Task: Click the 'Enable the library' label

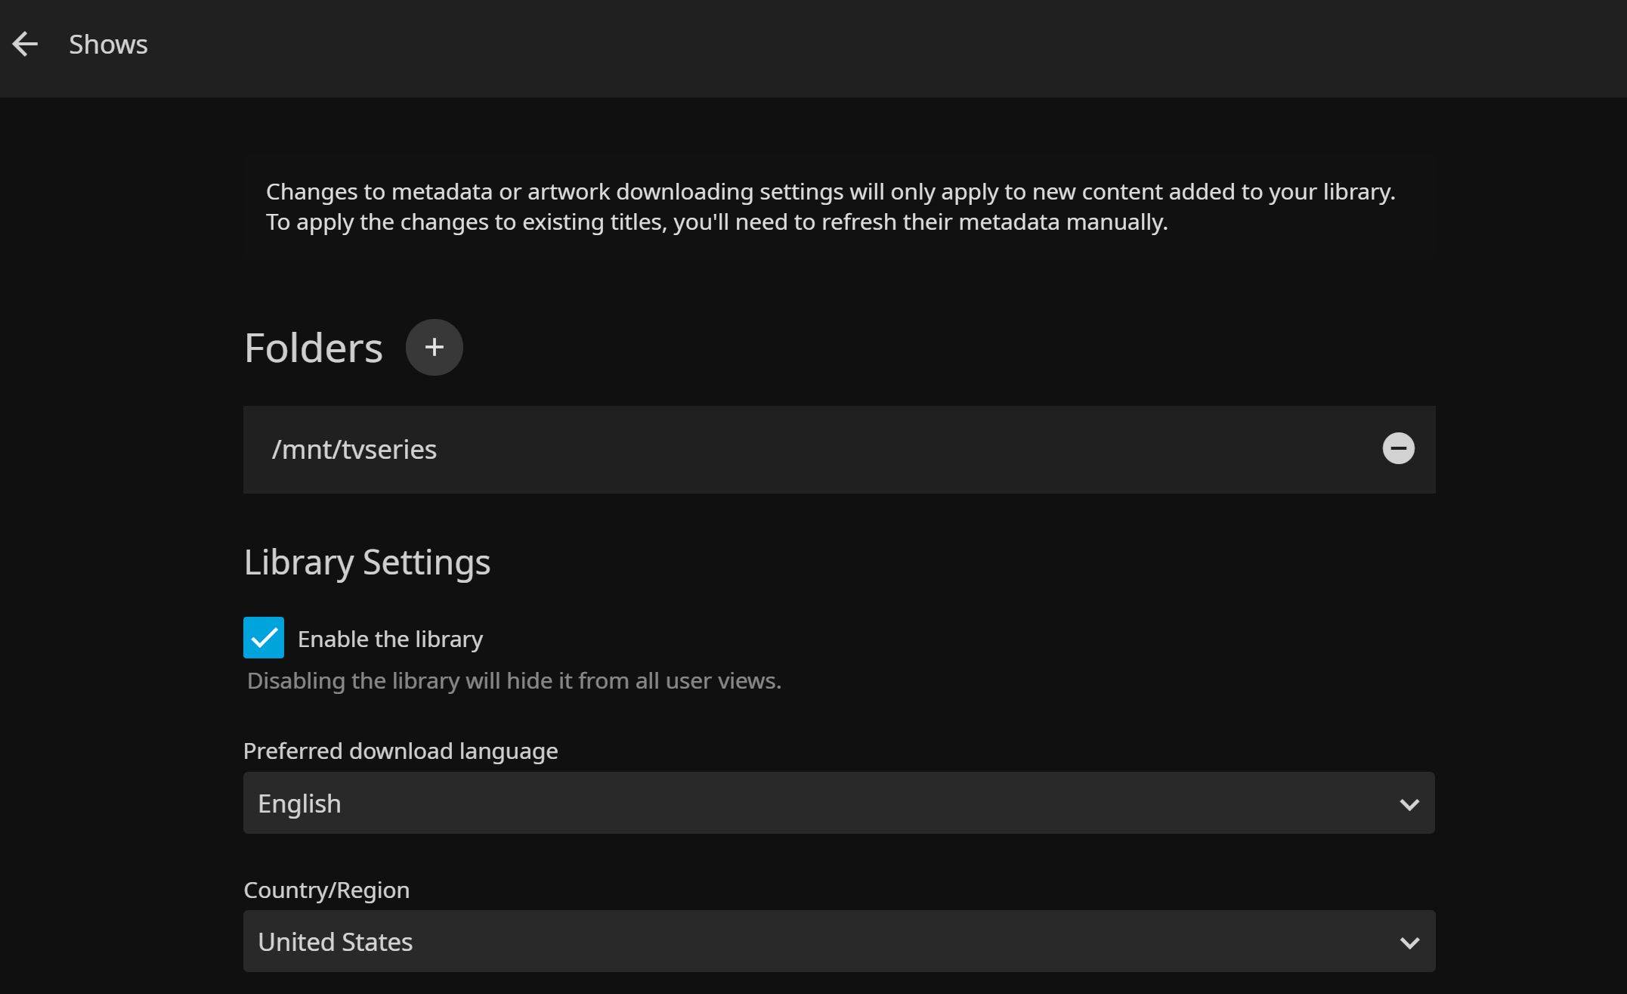Action: click(x=390, y=639)
